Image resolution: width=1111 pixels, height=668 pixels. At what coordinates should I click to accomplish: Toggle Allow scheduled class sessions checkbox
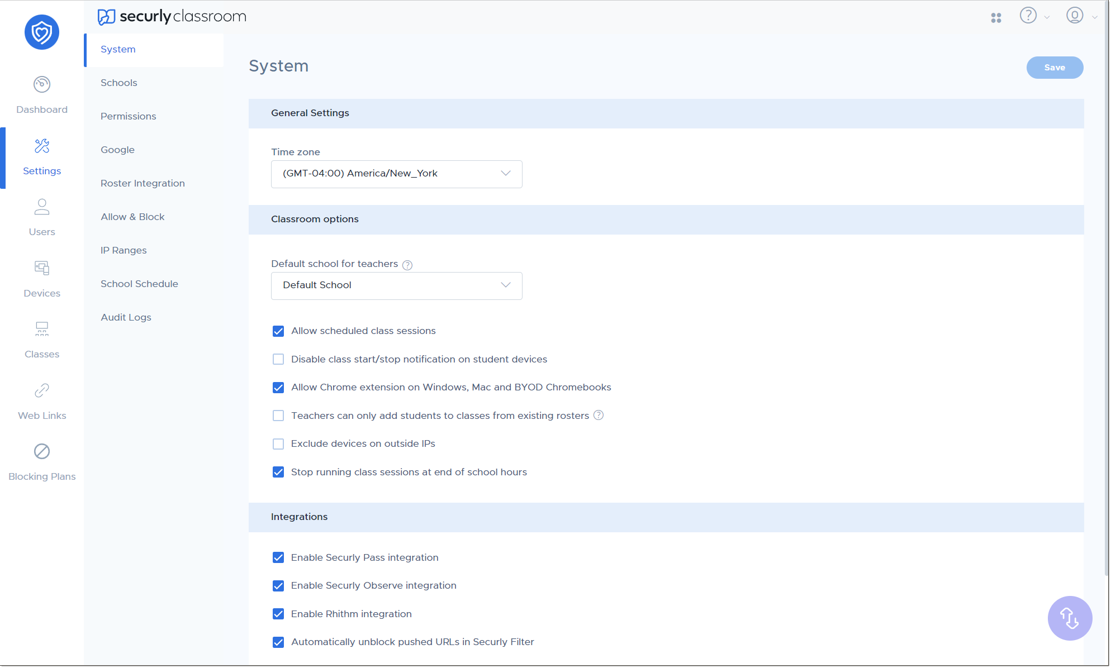coord(278,331)
